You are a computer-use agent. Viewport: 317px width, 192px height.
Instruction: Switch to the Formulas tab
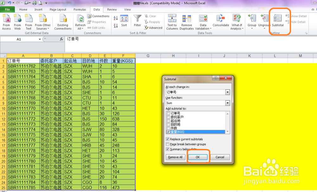click(x=80, y=9)
